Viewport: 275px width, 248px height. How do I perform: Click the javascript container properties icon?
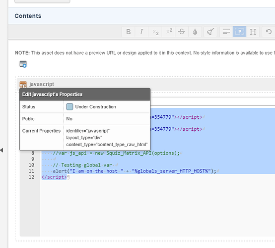click(23, 84)
